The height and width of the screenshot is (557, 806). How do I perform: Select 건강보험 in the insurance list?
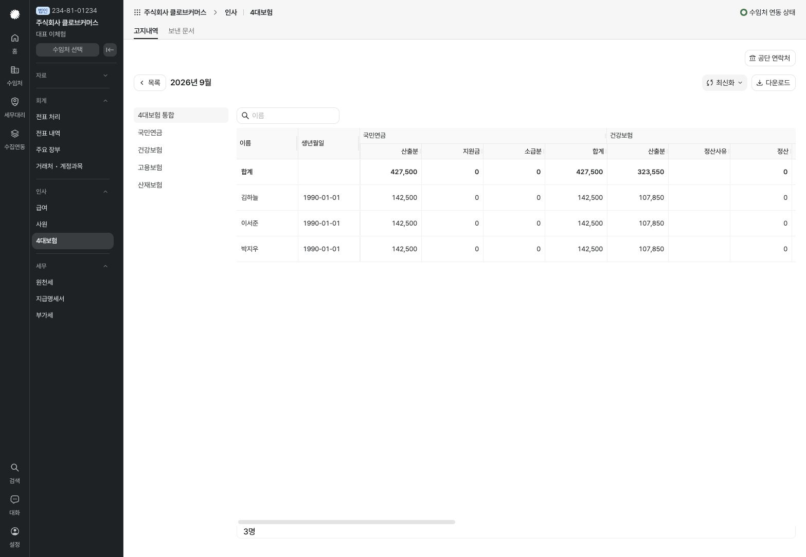tap(181, 150)
